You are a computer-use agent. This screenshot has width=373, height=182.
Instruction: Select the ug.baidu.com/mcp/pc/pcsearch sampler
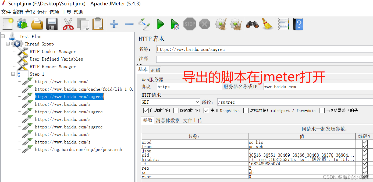[79, 149]
